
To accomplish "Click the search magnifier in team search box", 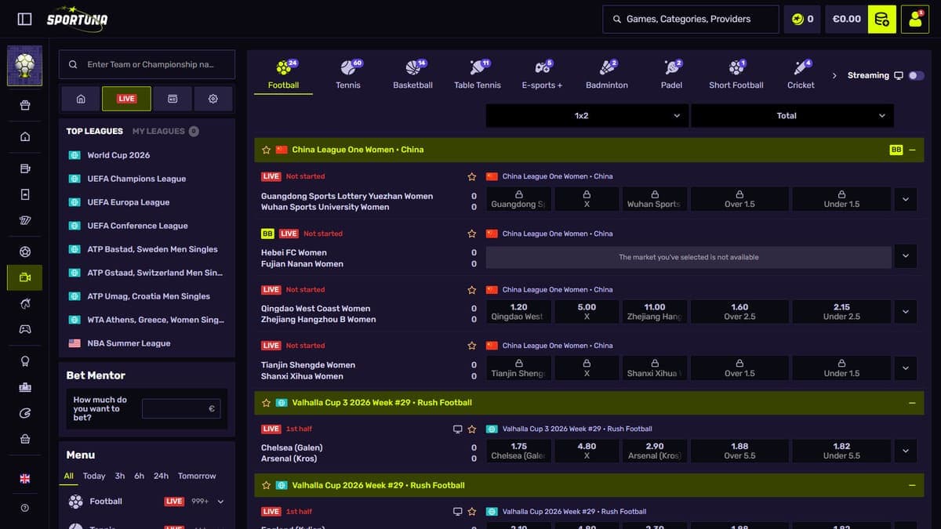I will point(73,65).
